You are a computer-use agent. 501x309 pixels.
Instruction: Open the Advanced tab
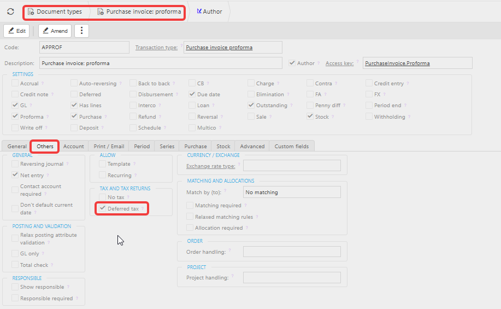click(x=252, y=146)
